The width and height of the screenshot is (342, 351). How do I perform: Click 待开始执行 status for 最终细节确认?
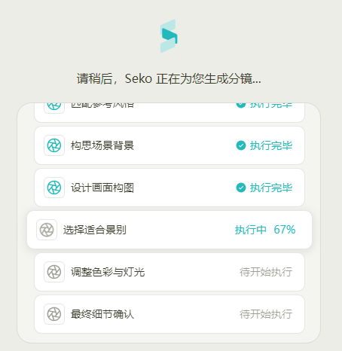tap(266, 314)
